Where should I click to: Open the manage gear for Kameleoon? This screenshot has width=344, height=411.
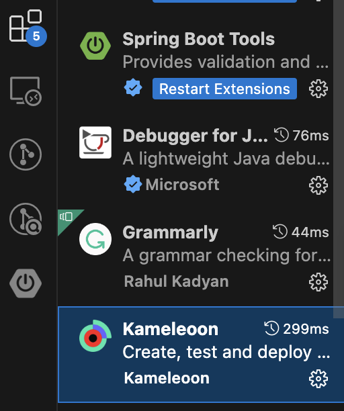(x=318, y=379)
